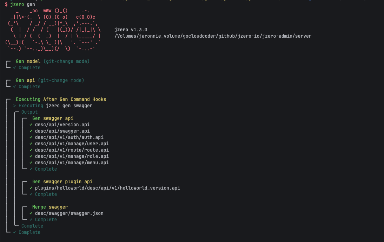Click the Executing After Gen Command Hooks heading

61,99
